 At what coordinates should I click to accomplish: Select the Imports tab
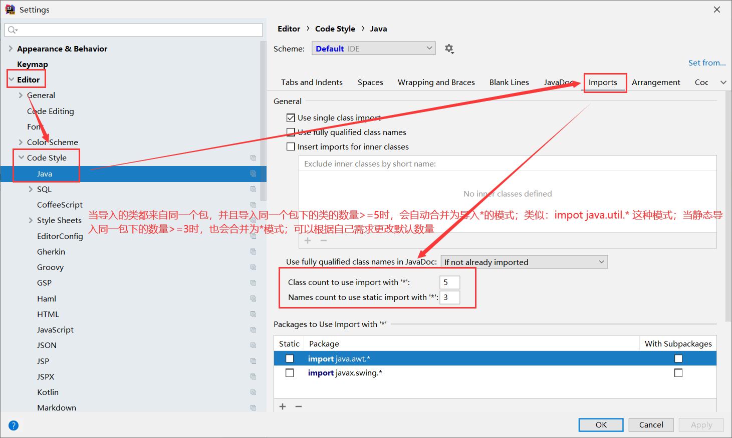603,82
